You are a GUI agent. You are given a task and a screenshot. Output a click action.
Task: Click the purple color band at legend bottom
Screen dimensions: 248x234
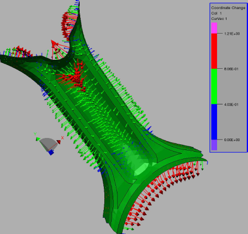click(x=214, y=145)
